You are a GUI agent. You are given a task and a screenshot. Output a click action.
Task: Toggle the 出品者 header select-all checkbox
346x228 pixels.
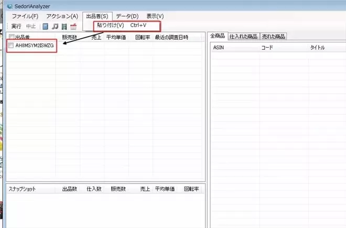[x=12, y=37]
